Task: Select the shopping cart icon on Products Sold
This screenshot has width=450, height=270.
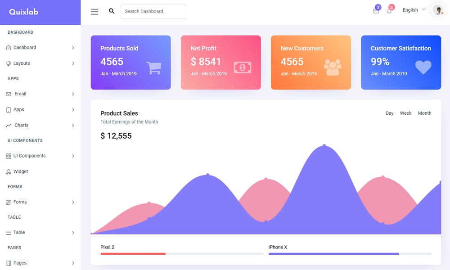Action: click(x=153, y=67)
